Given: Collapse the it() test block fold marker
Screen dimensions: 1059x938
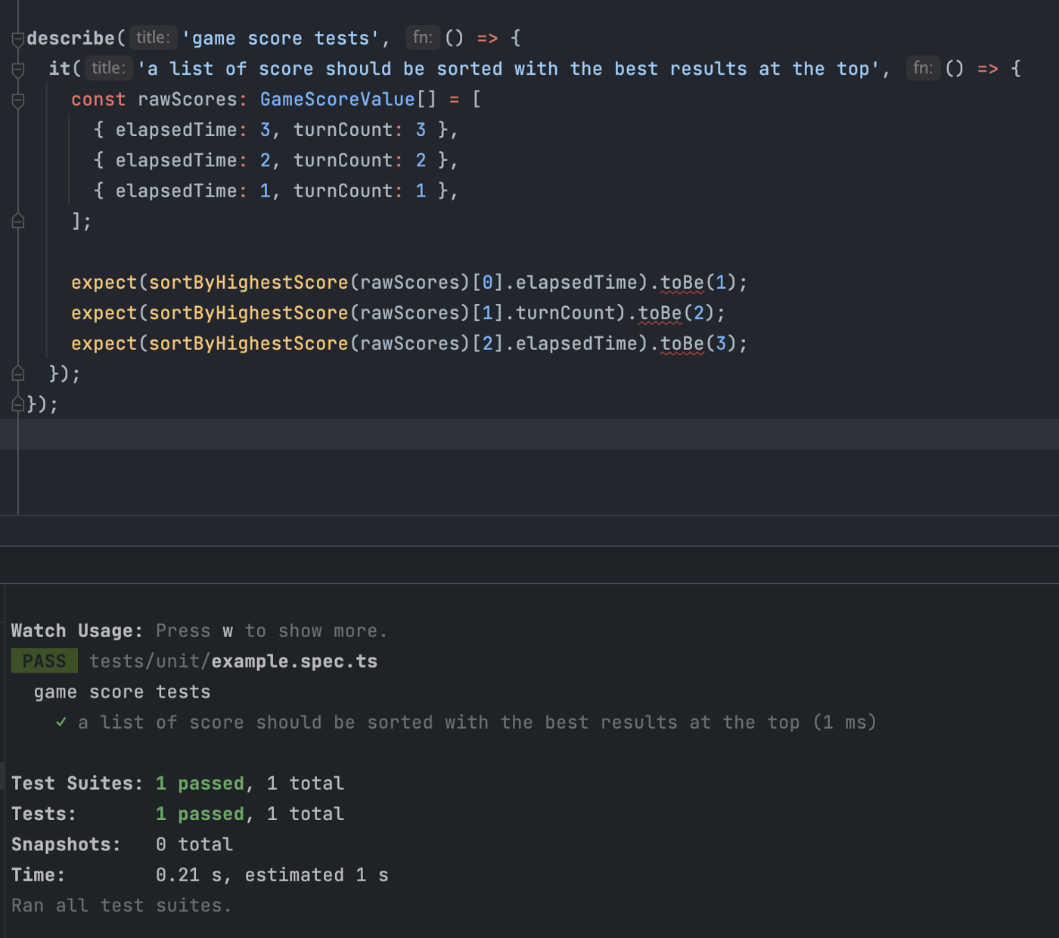Looking at the screenshot, I should pos(18,70).
